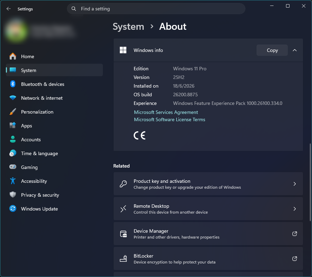
Task: Click the Remote Desktop arrows icon
Action: (123, 209)
